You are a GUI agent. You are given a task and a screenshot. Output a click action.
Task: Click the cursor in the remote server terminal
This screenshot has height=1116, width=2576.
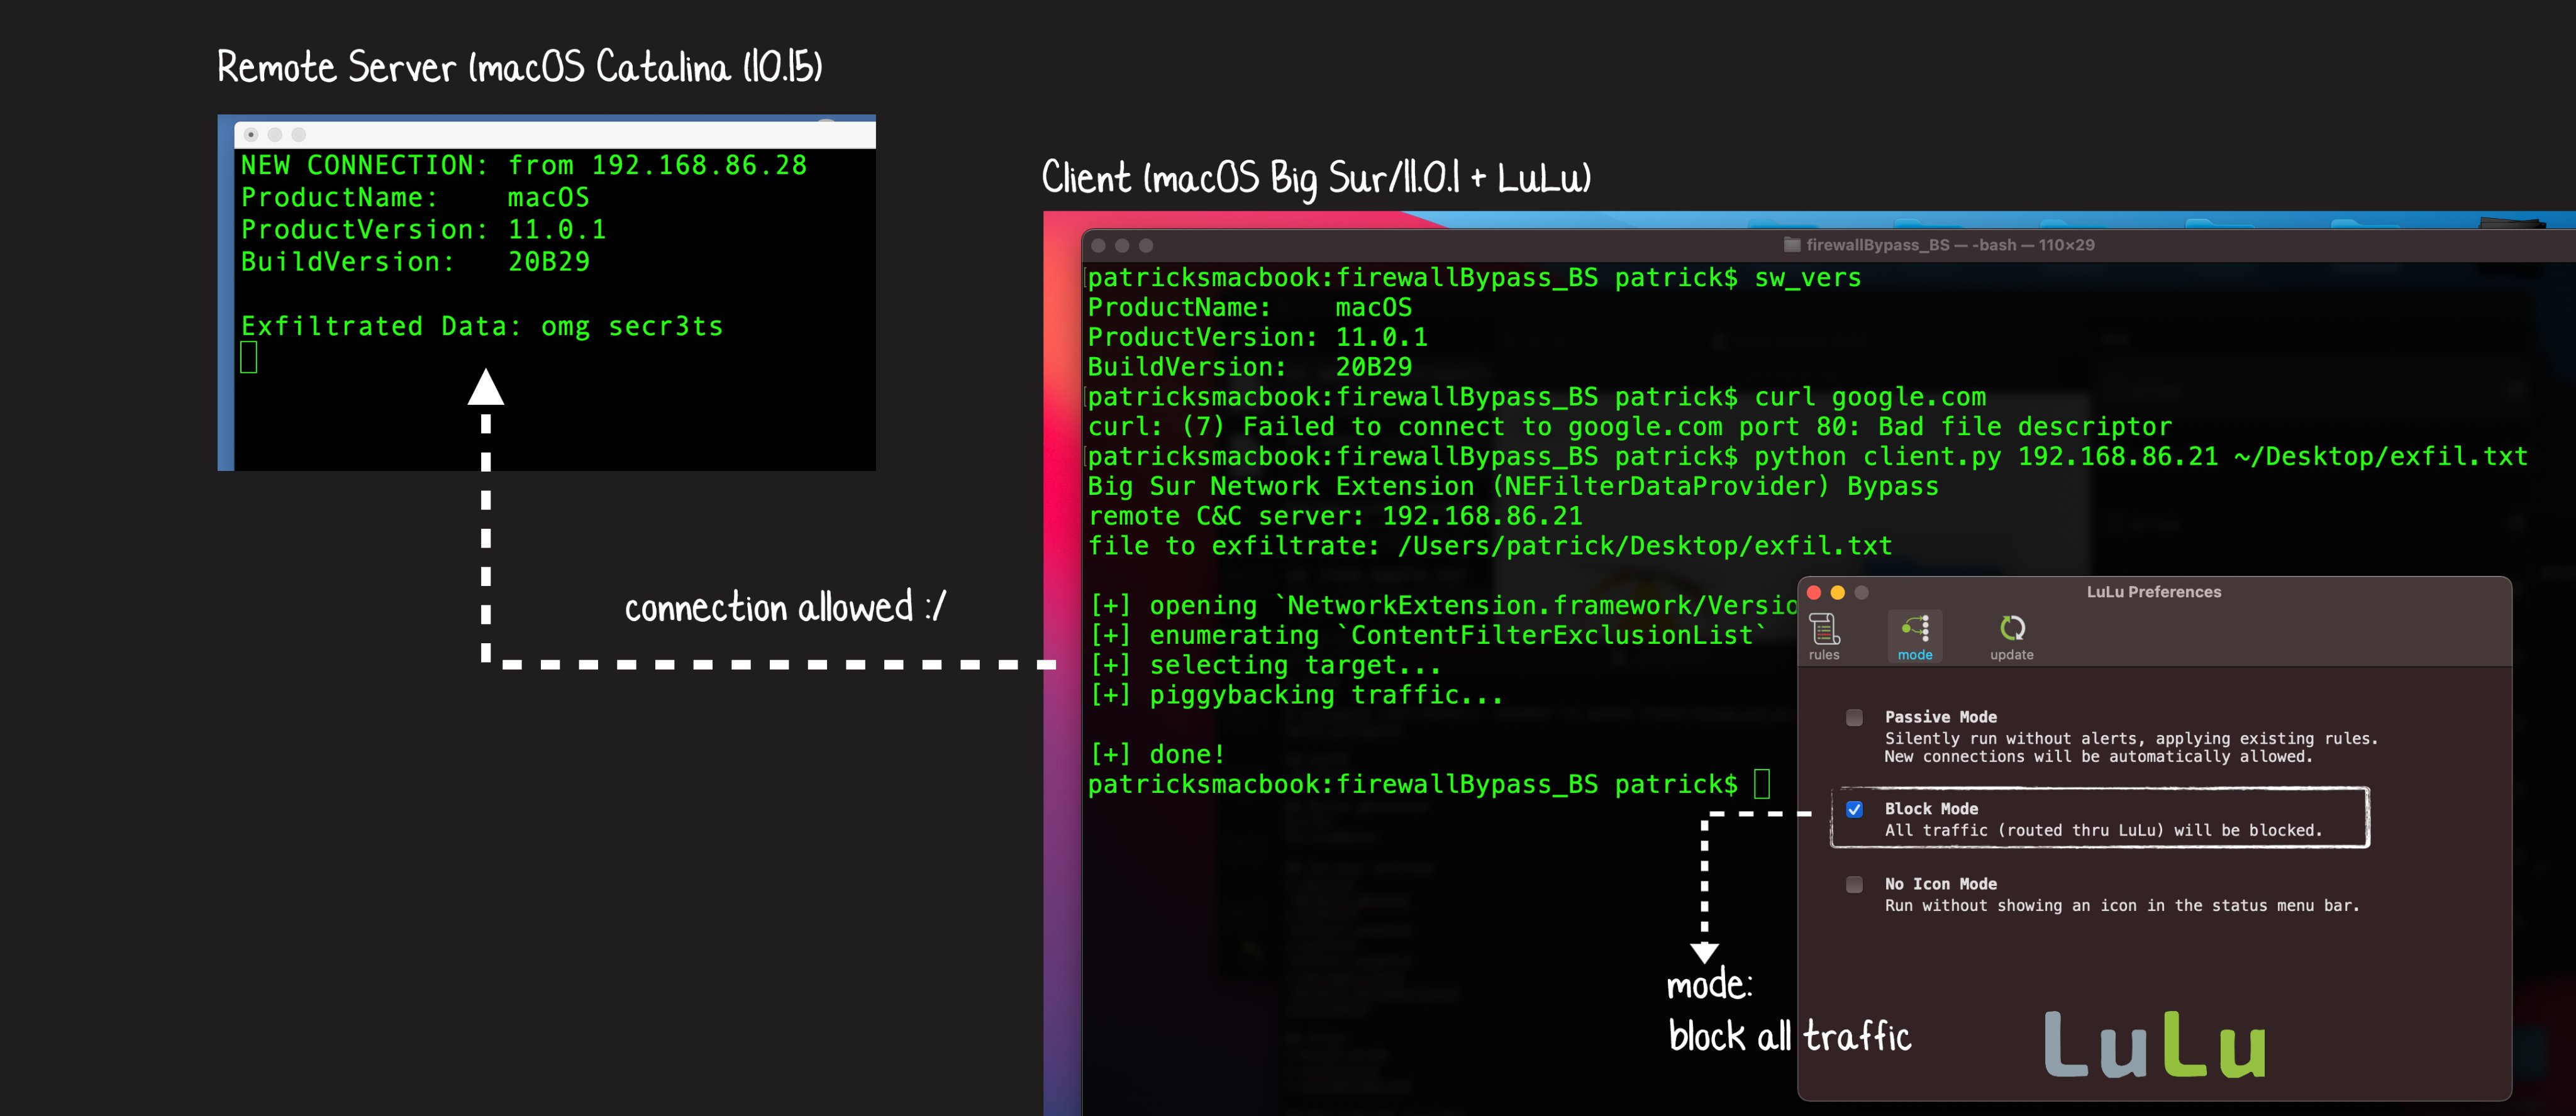click(249, 357)
